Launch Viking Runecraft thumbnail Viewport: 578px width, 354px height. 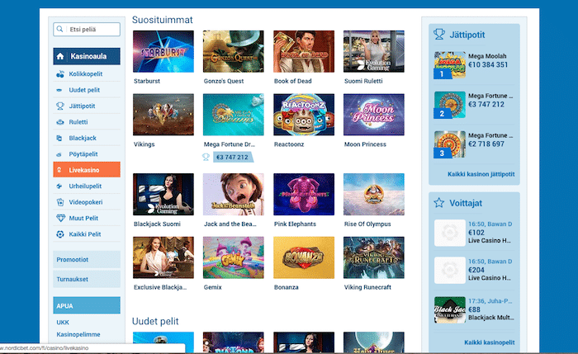374,257
